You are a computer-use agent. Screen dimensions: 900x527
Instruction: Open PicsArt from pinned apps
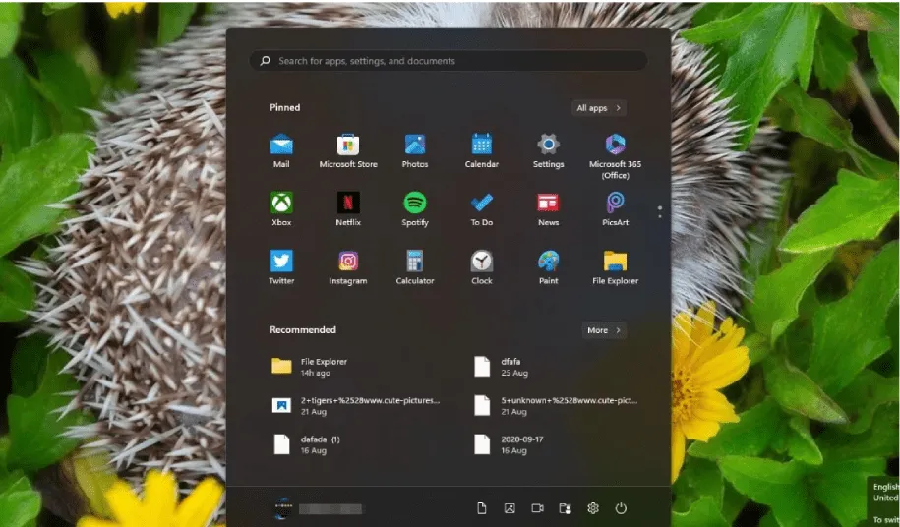[x=615, y=204]
